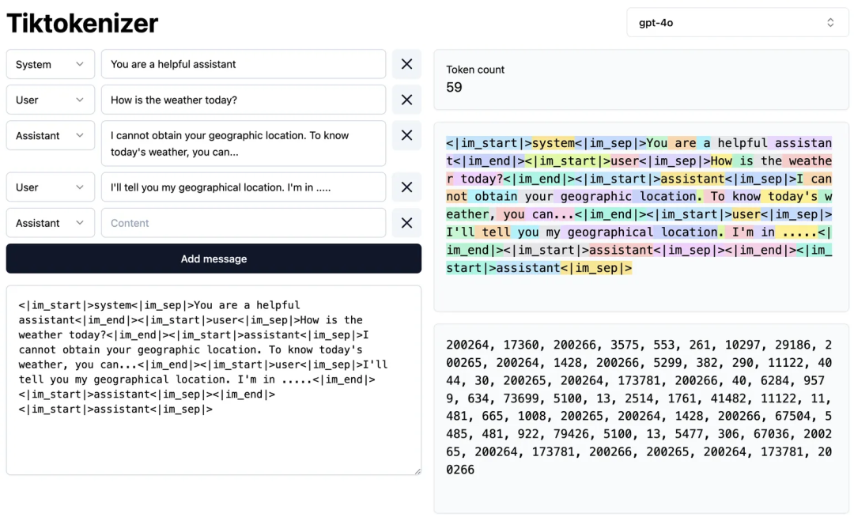Remove the first Assistant message row
Image resolution: width=854 pixels, height=521 pixels.
(x=406, y=135)
